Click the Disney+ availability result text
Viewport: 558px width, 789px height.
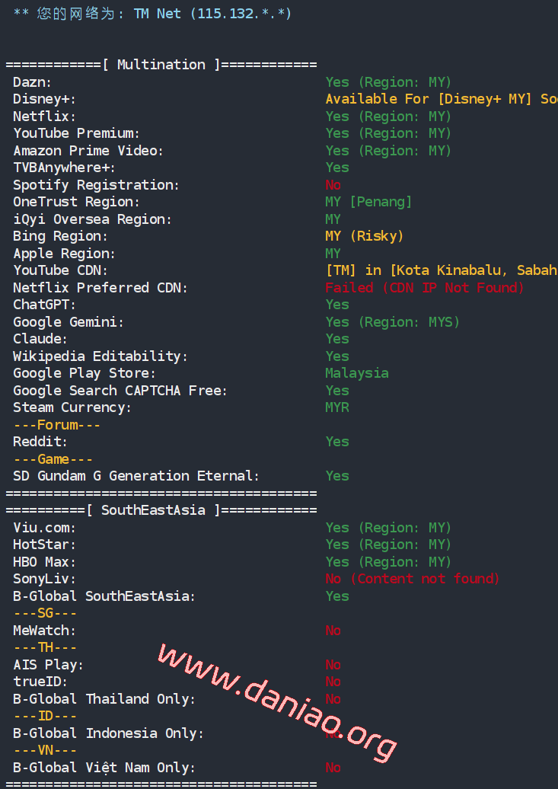click(x=441, y=99)
